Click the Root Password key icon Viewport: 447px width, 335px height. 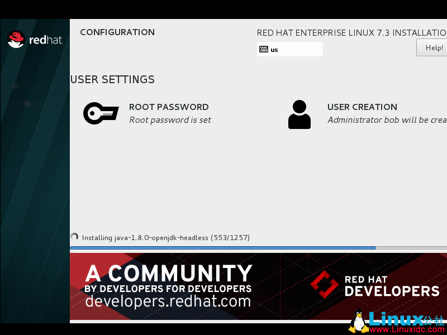point(101,113)
